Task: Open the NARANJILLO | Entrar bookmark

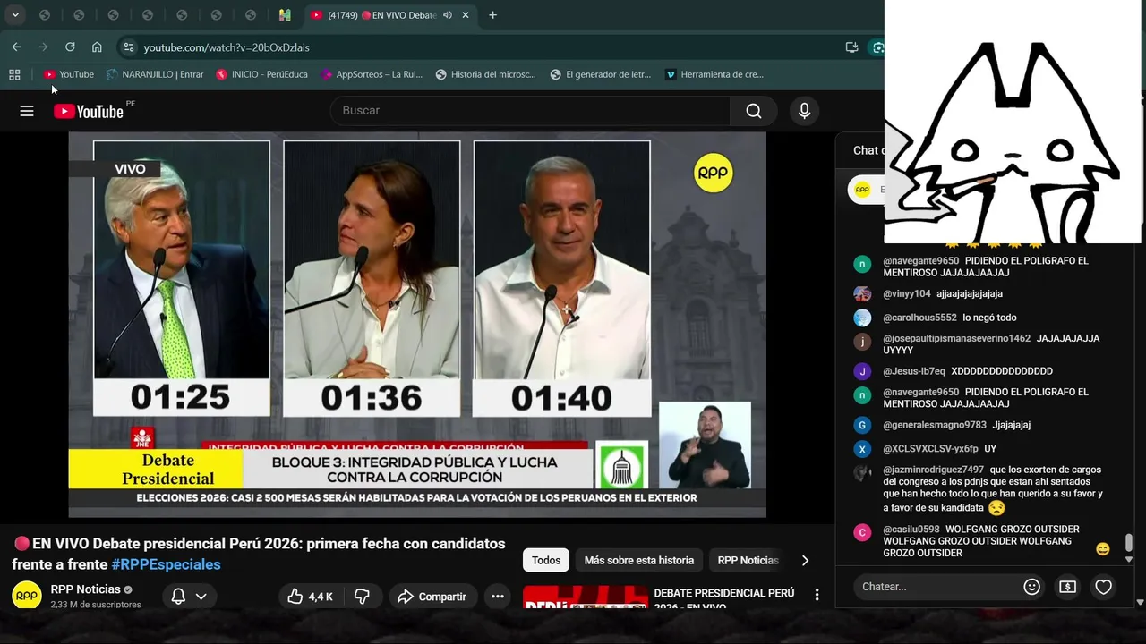Action: [x=155, y=74]
